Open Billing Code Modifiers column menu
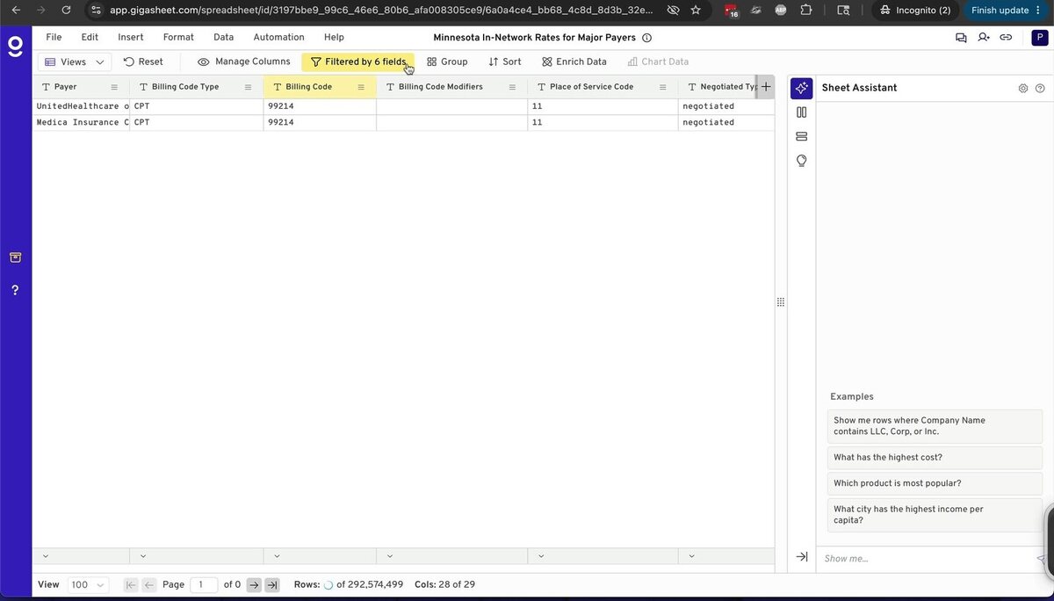The height and width of the screenshot is (601, 1054). [512, 87]
